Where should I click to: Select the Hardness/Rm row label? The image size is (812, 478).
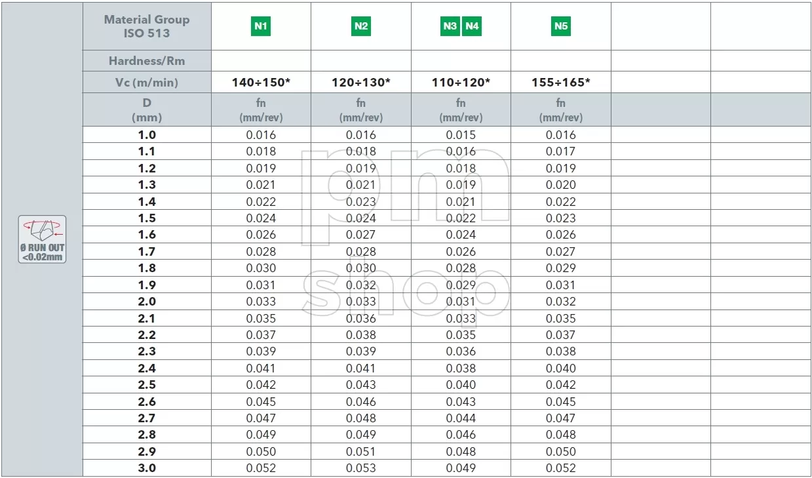[x=147, y=61]
